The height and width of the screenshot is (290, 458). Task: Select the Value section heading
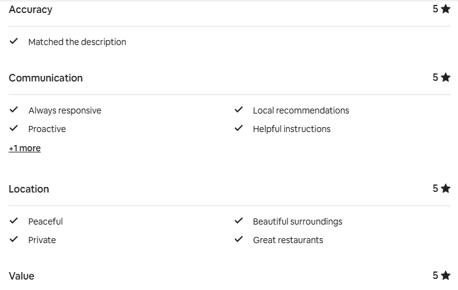pos(22,276)
